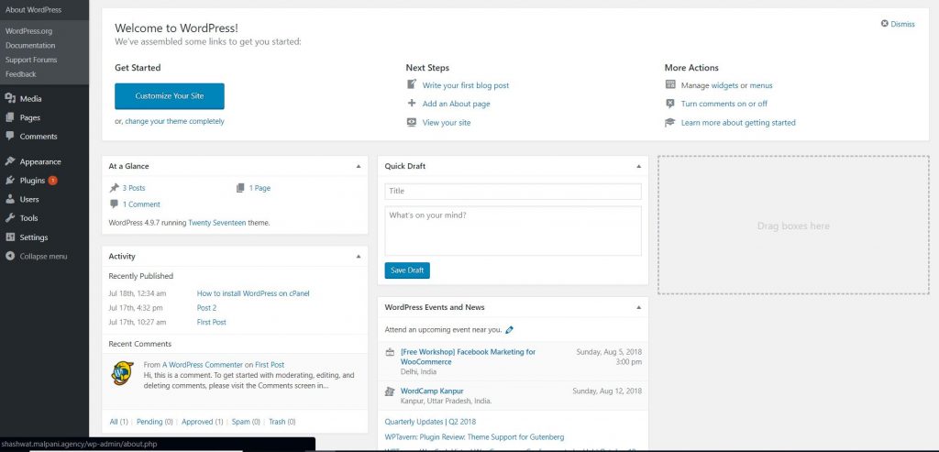Click the Save Draft button
Screen dimensions: 939x452
click(x=407, y=270)
